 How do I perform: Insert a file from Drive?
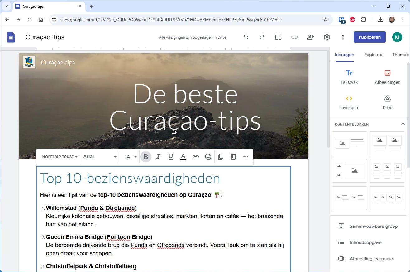pos(388,103)
